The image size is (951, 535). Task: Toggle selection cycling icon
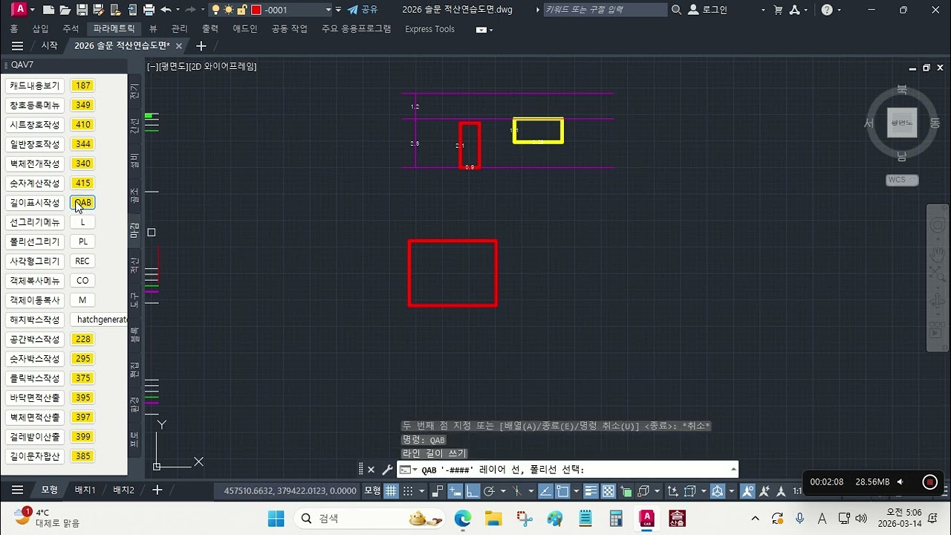point(626,491)
